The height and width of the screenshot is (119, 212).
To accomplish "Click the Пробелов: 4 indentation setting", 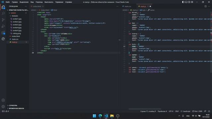I will point(162,111).
